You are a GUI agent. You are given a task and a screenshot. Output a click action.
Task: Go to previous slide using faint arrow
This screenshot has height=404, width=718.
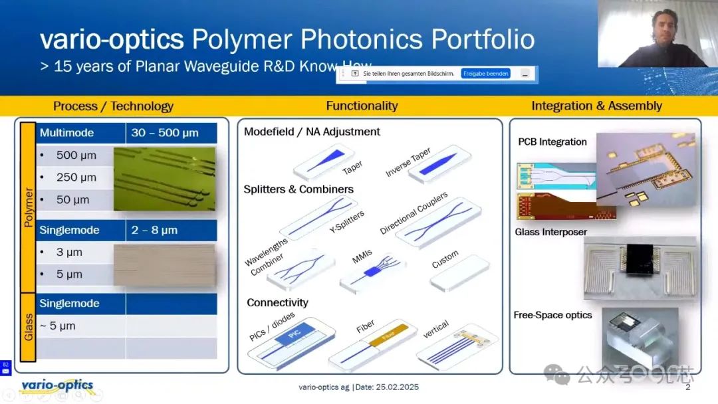click(8, 395)
